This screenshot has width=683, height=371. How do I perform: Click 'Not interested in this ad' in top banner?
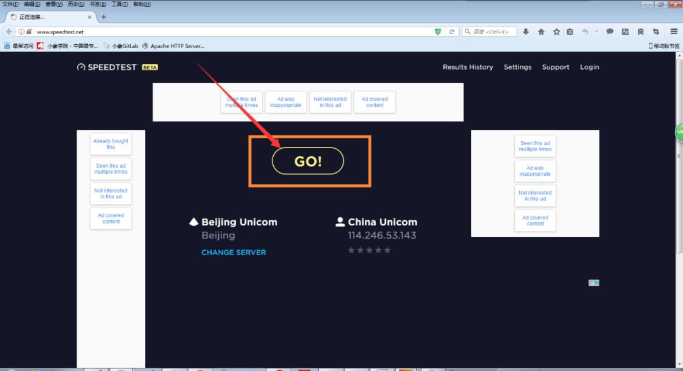(x=330, y=102)
